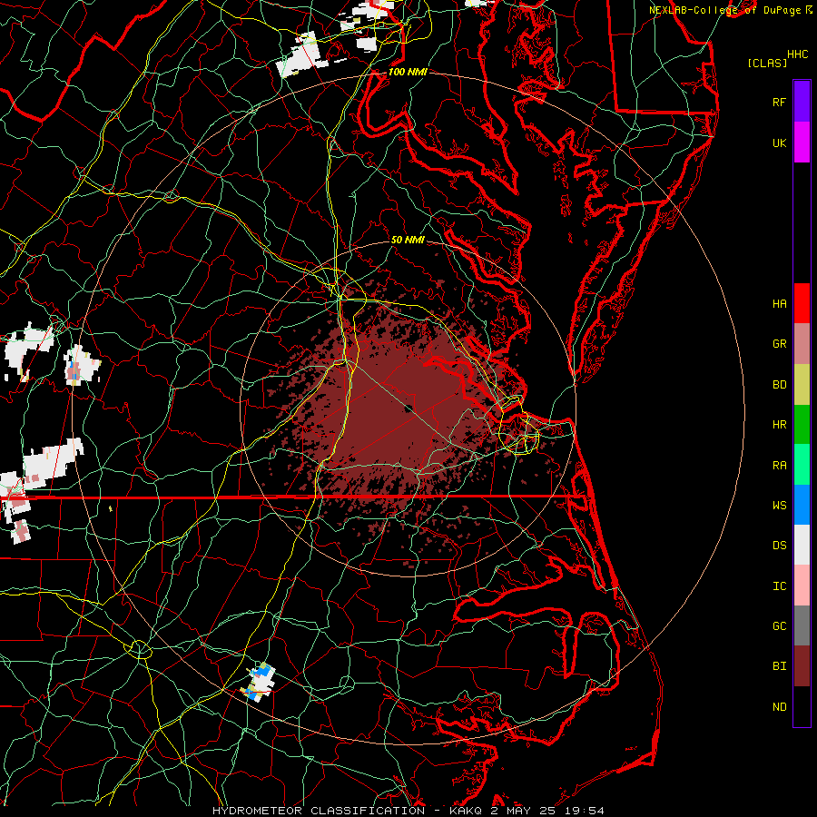Click the gray GC legend swatch

tap(802, 625)
